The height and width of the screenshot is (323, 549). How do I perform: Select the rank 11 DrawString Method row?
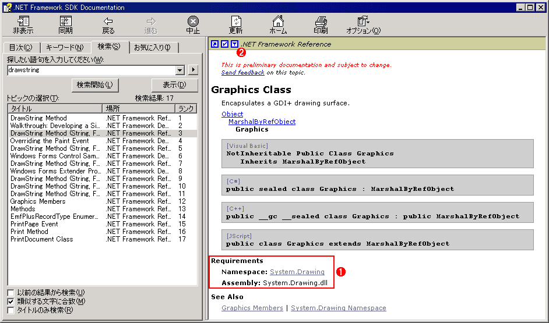[102, 194]
